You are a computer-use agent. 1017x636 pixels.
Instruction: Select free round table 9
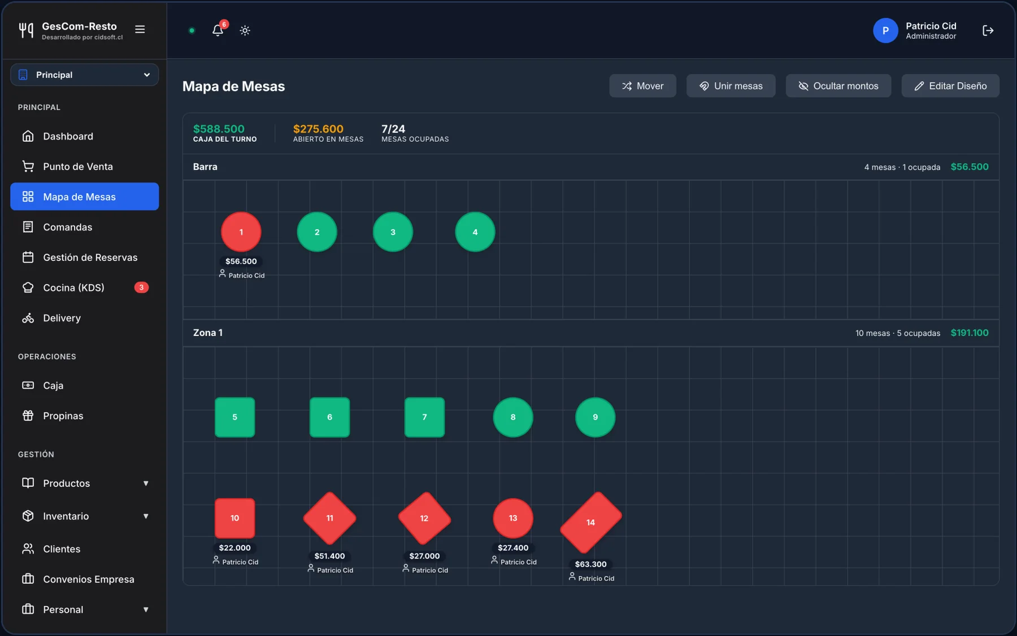(x=595, y=417)
